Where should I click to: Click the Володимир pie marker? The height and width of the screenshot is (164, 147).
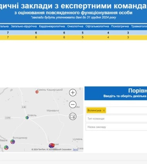[x=13, y=142]
